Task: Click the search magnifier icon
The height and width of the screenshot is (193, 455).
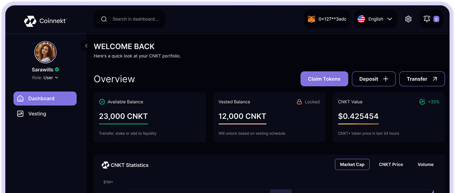Action: point(104,19)
